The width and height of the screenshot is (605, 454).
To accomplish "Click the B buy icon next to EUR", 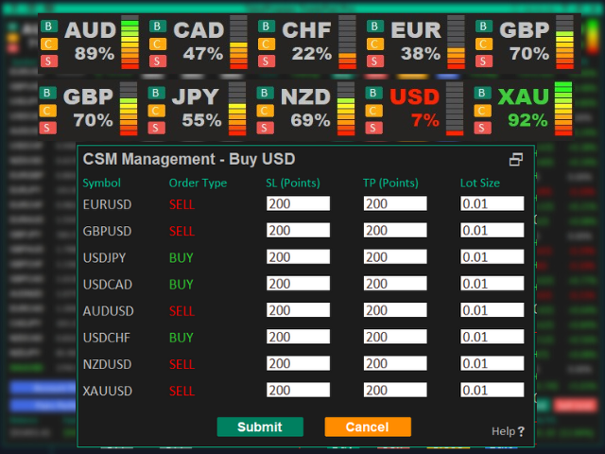I will point(375,25).
